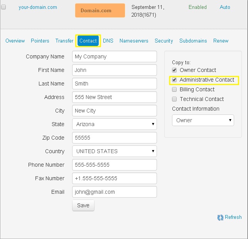Uncheck the Administrative Contact checkbox
Screen dimensions: 248x239
pos(174,80)
